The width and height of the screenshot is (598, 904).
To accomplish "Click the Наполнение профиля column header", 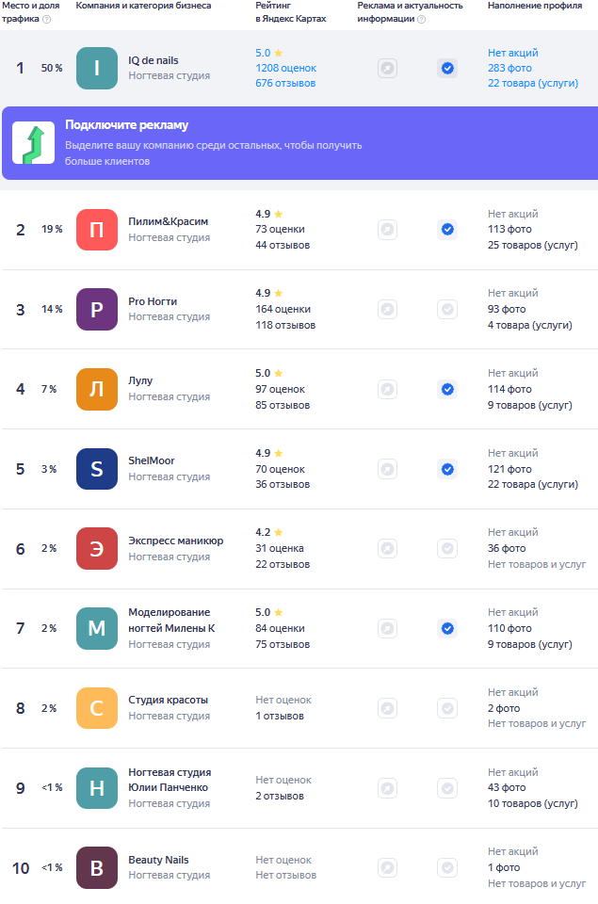I will [x=535, y=6].
